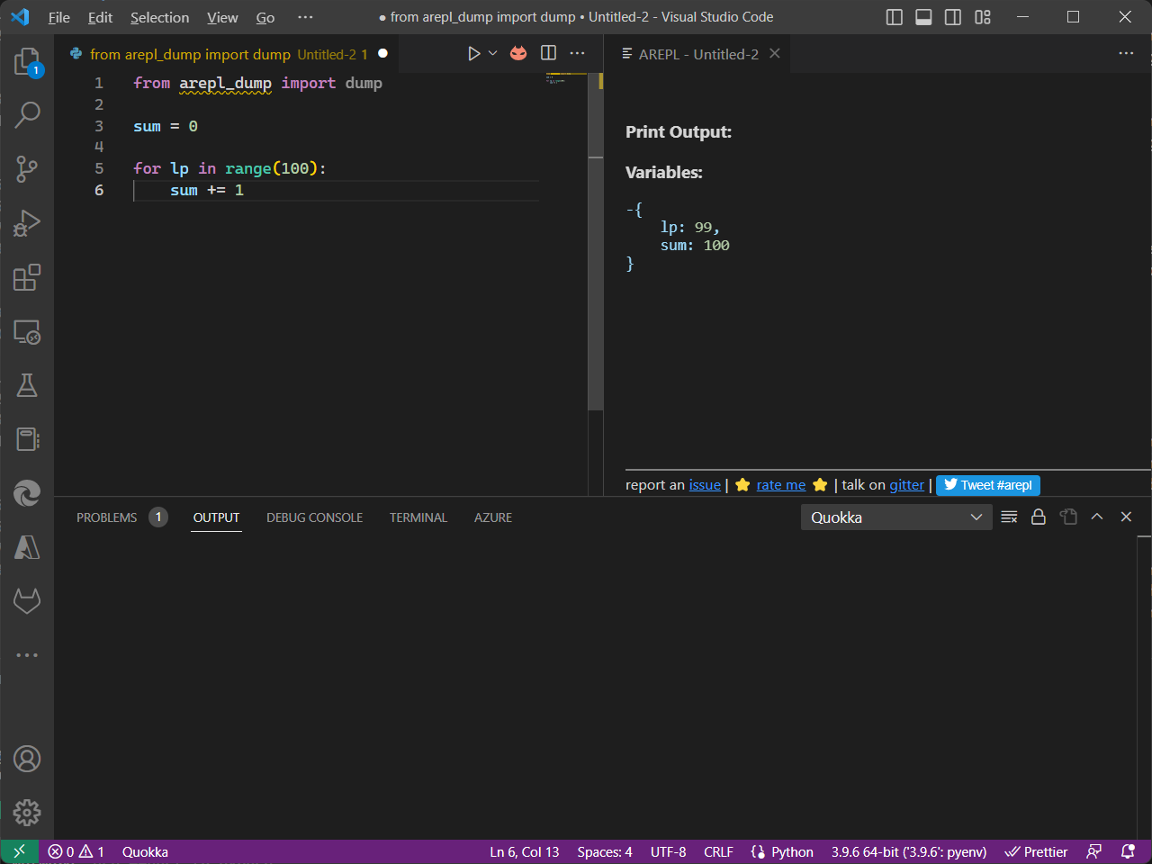This screenshot has height=864, width=1152.
Task: Switch to the Azure panel tab
Action: 493,517
